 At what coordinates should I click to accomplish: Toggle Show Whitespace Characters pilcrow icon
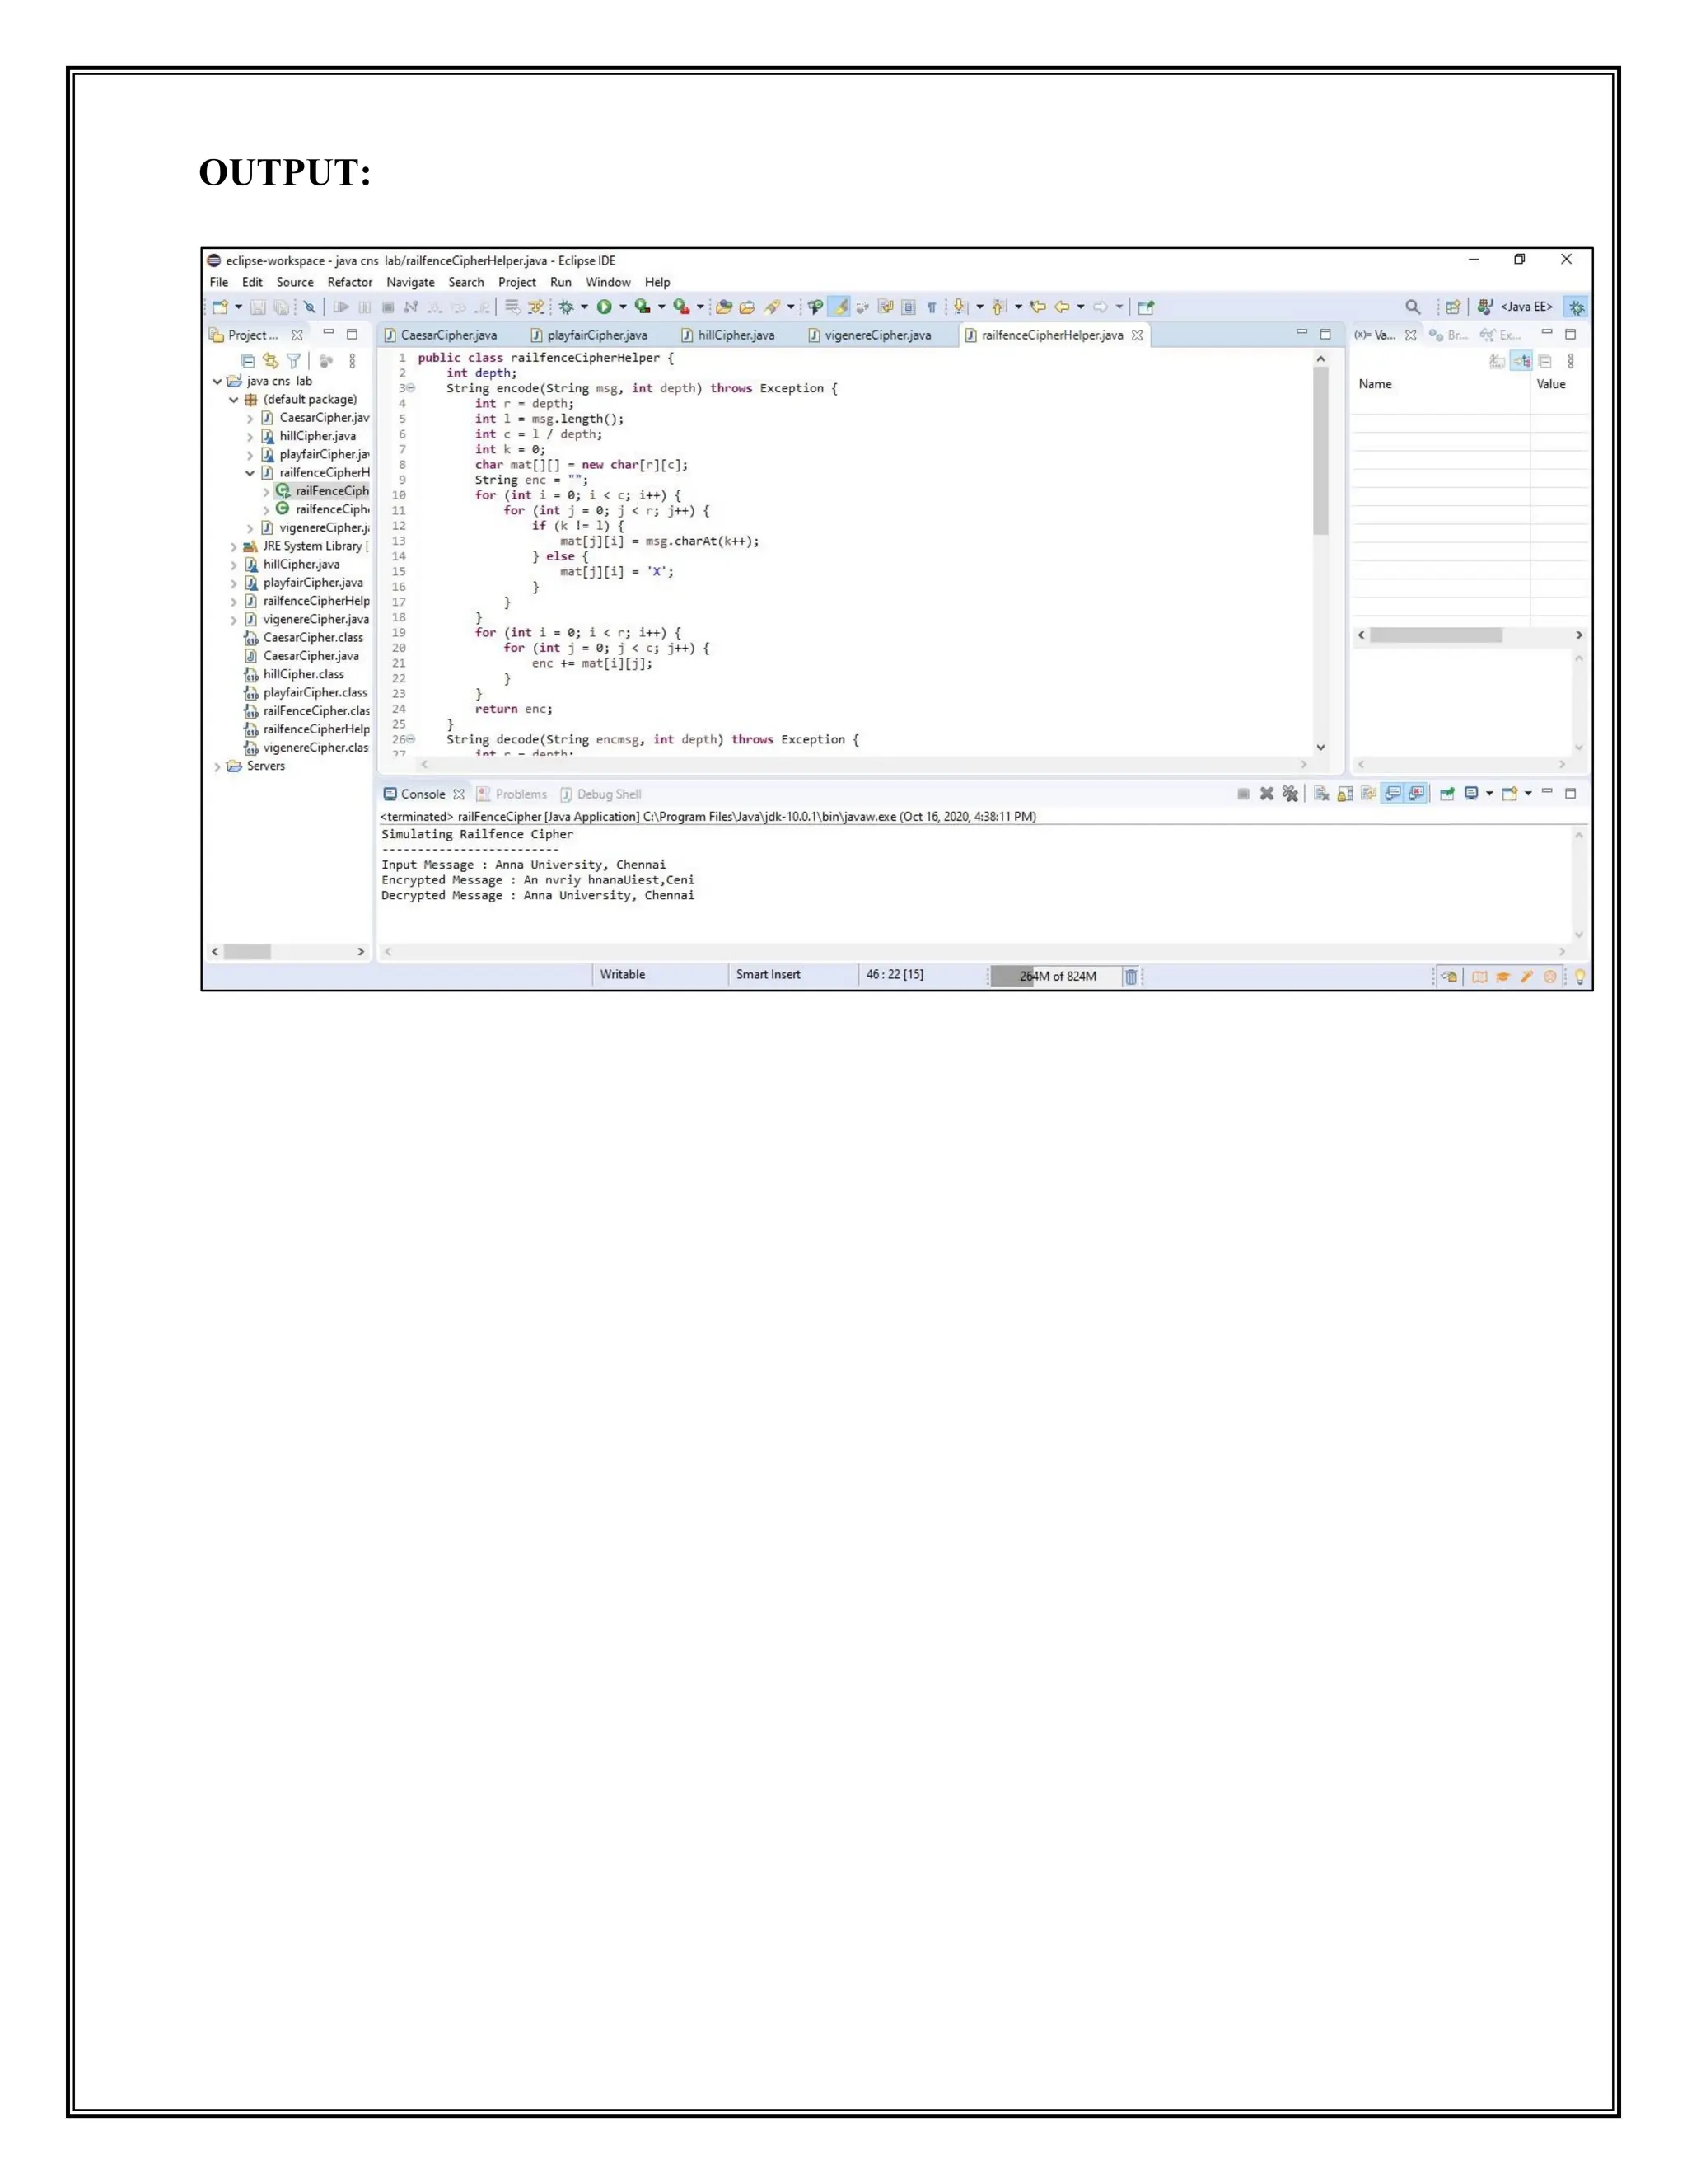932,307
